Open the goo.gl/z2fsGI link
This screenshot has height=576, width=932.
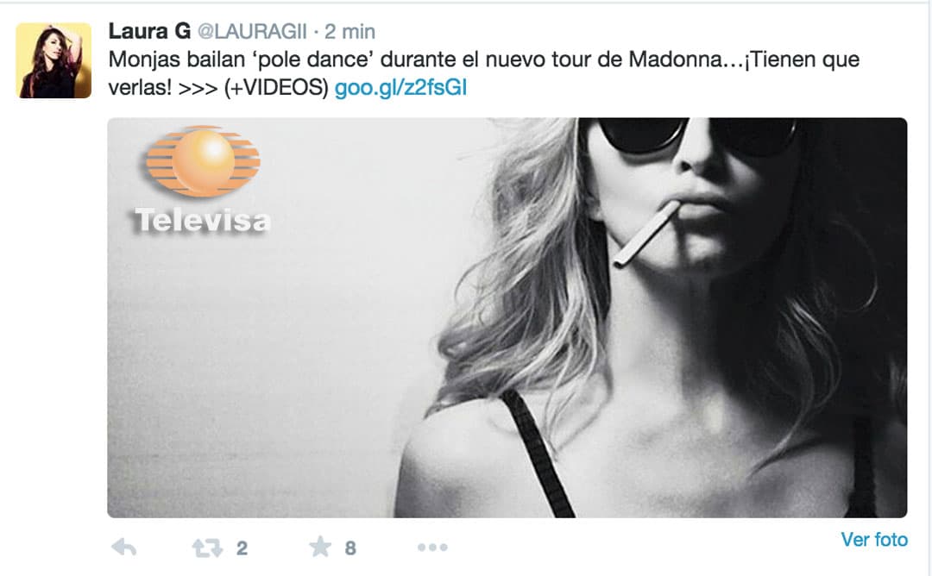[400, 88]
